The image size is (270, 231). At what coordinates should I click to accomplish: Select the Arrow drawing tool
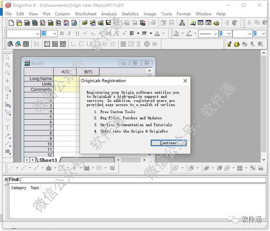8,135
